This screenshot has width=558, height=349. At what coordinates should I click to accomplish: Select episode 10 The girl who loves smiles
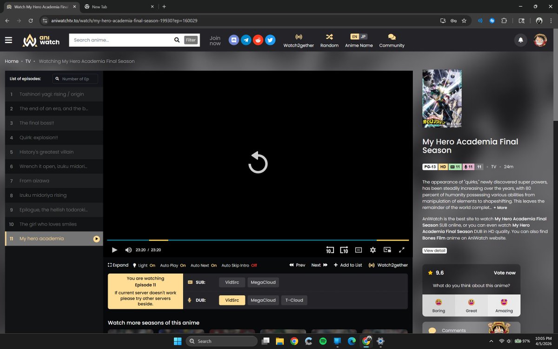[x=54, y=224]
